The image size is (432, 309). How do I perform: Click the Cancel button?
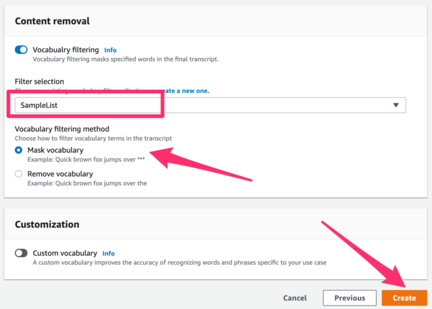point(295,298)
